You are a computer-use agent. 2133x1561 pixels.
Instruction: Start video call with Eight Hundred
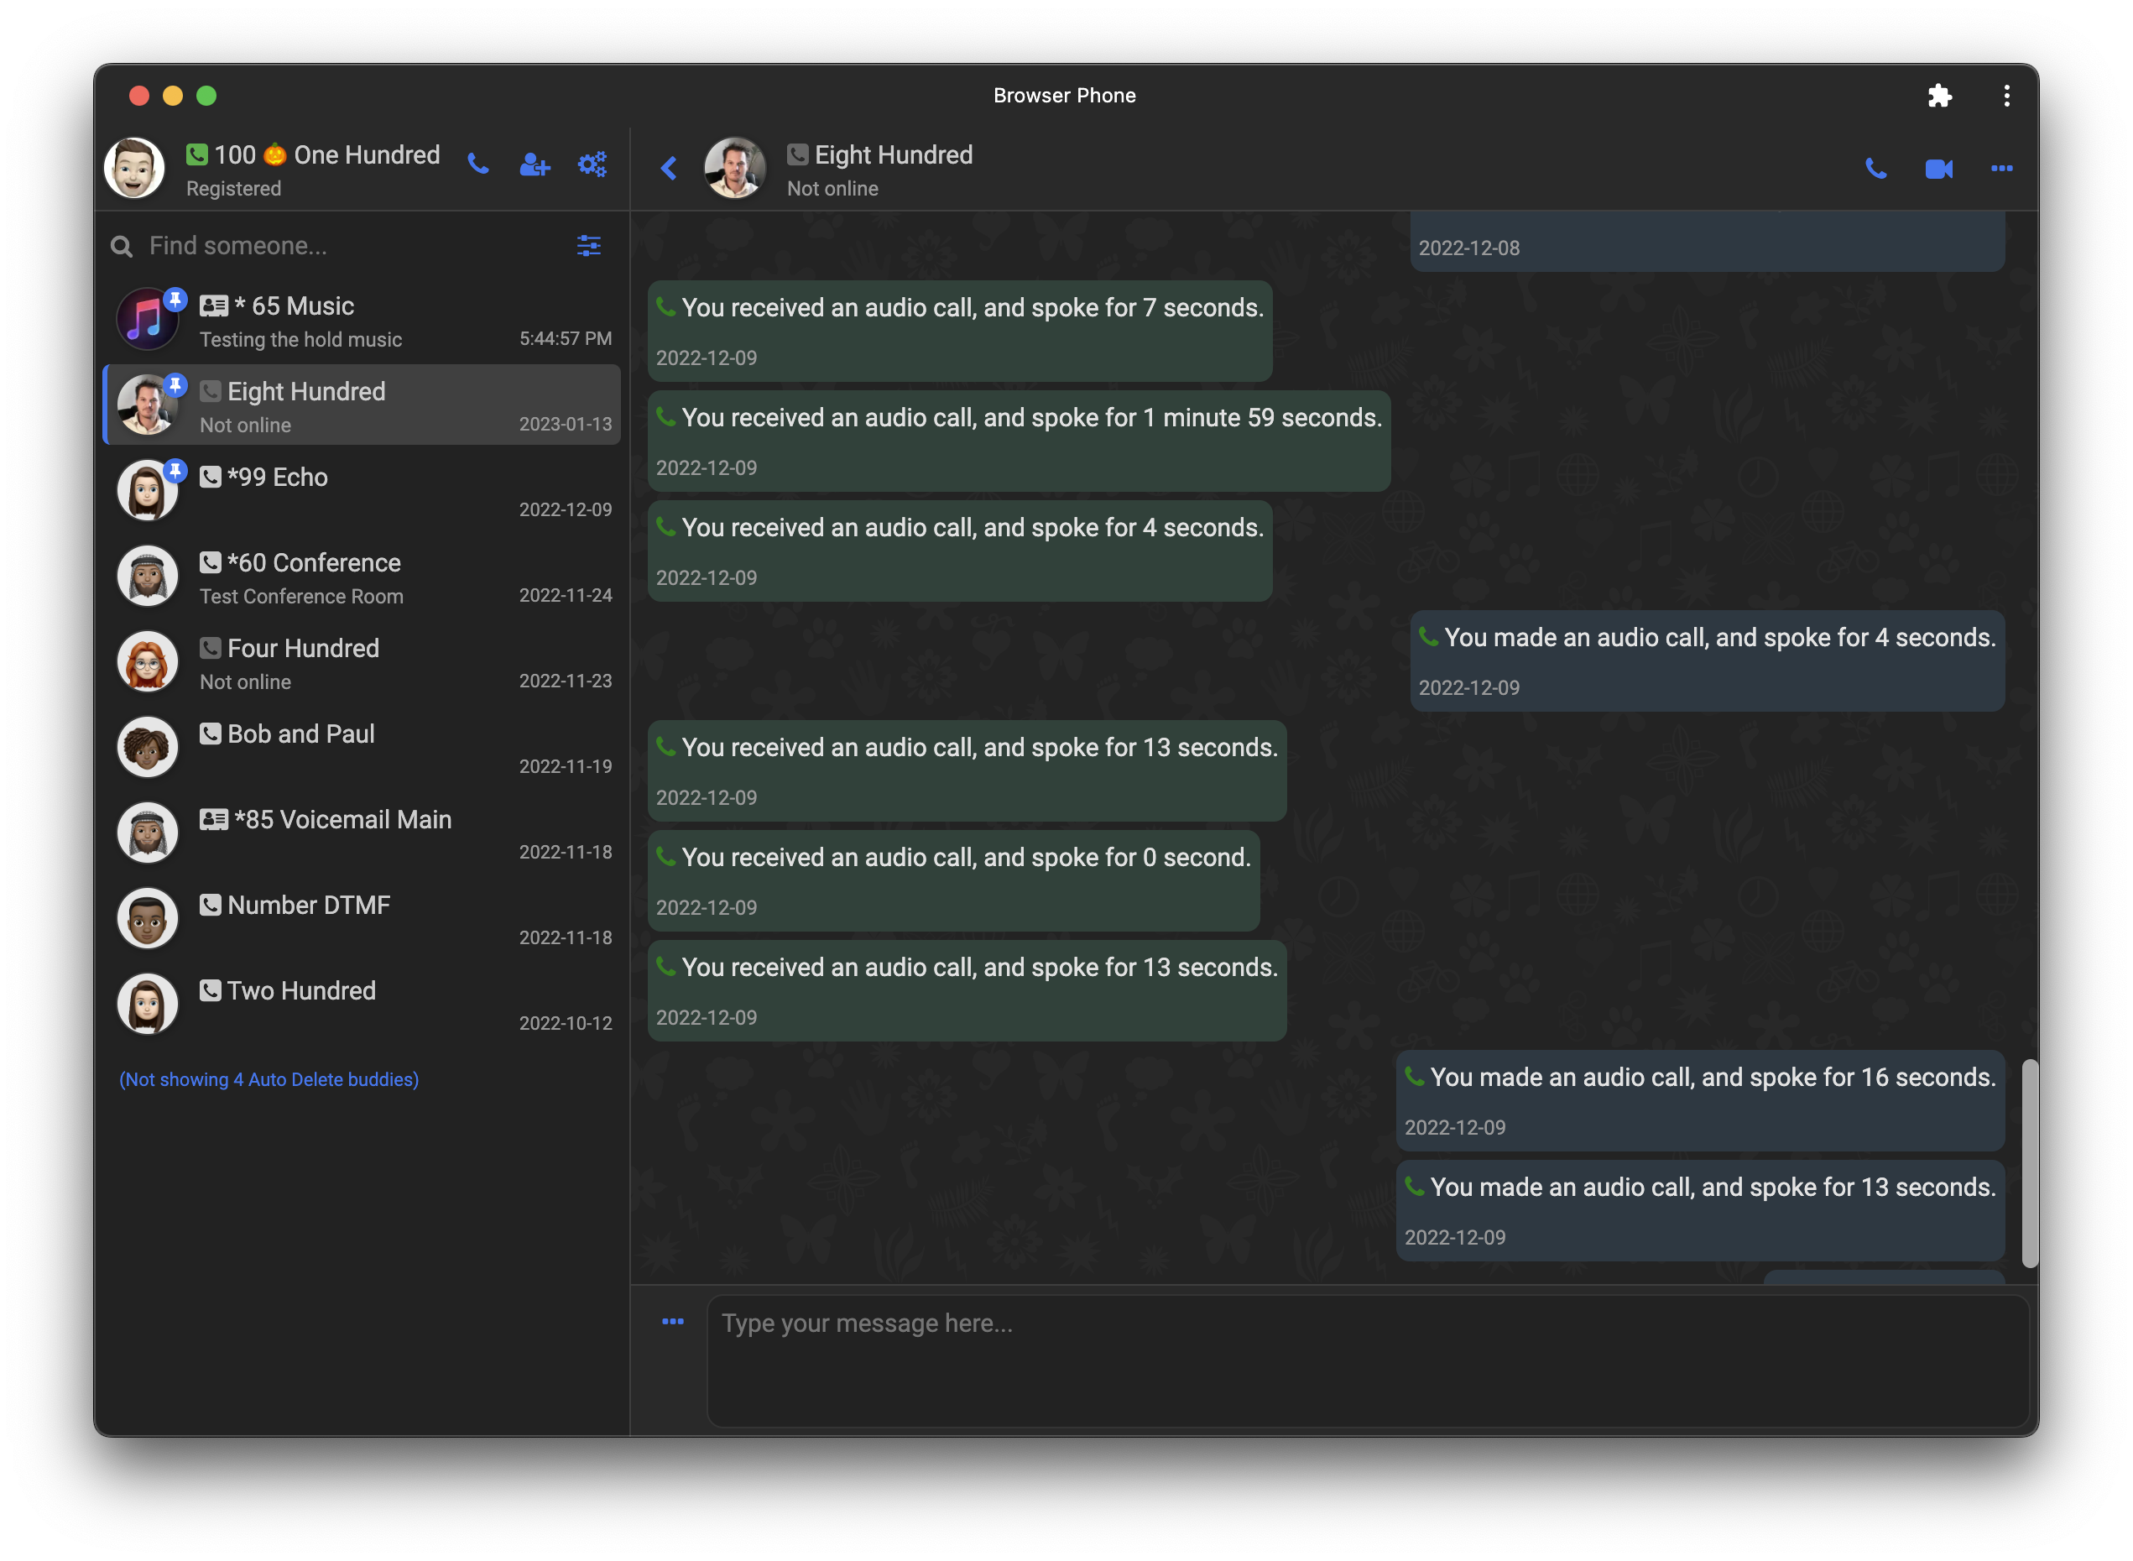[x=1938, y=170]
